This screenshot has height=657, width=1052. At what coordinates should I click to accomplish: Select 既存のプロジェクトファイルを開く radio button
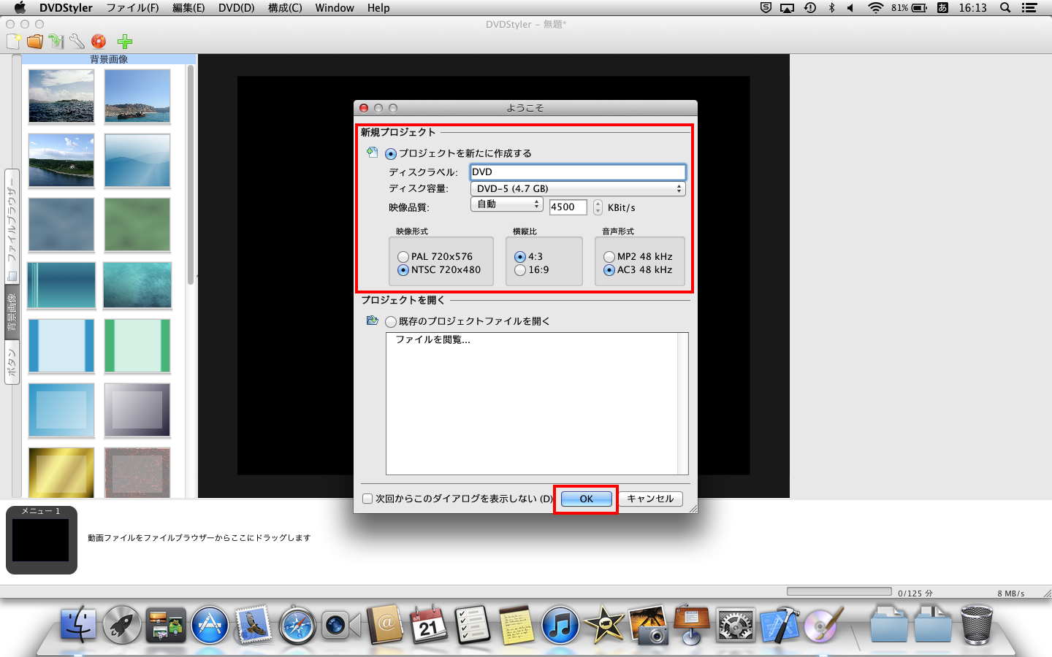[x=391, y=322]
